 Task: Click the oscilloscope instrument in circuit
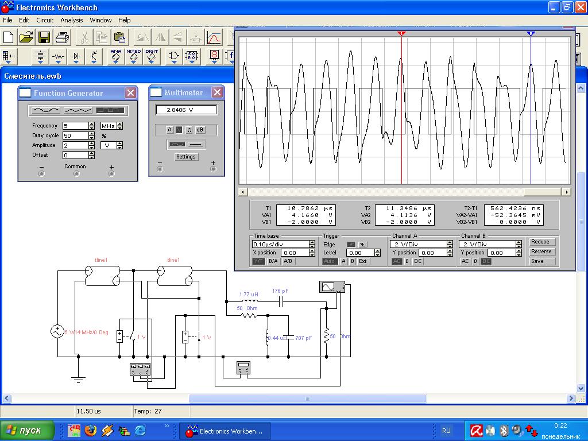pyautogui.click(x=332, y=287)
